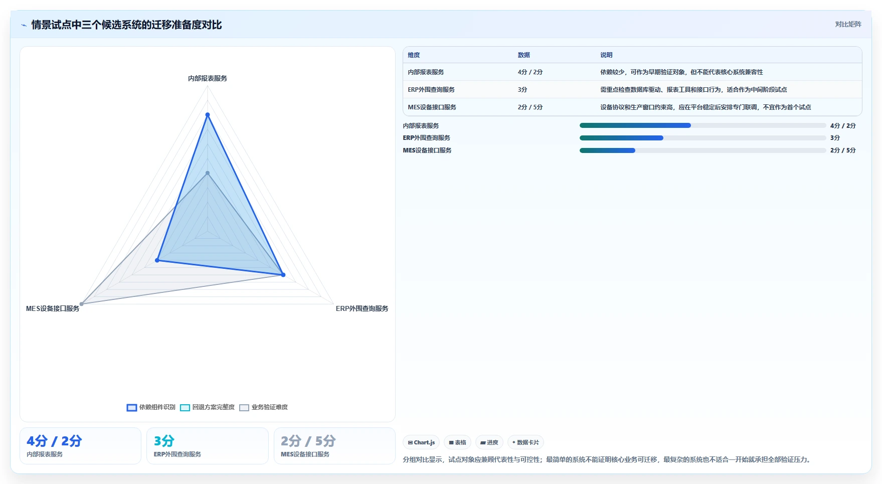Select the 进度 tag chip

tap(489, 442)
